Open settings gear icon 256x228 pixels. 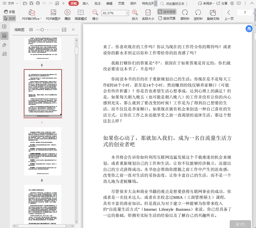coord(232,3)
